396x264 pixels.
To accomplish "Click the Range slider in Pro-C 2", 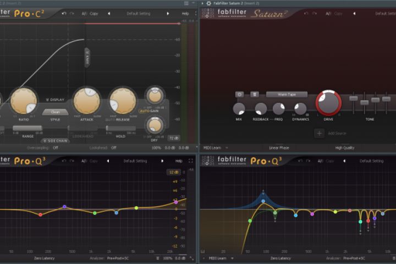I will coord(28,128).
